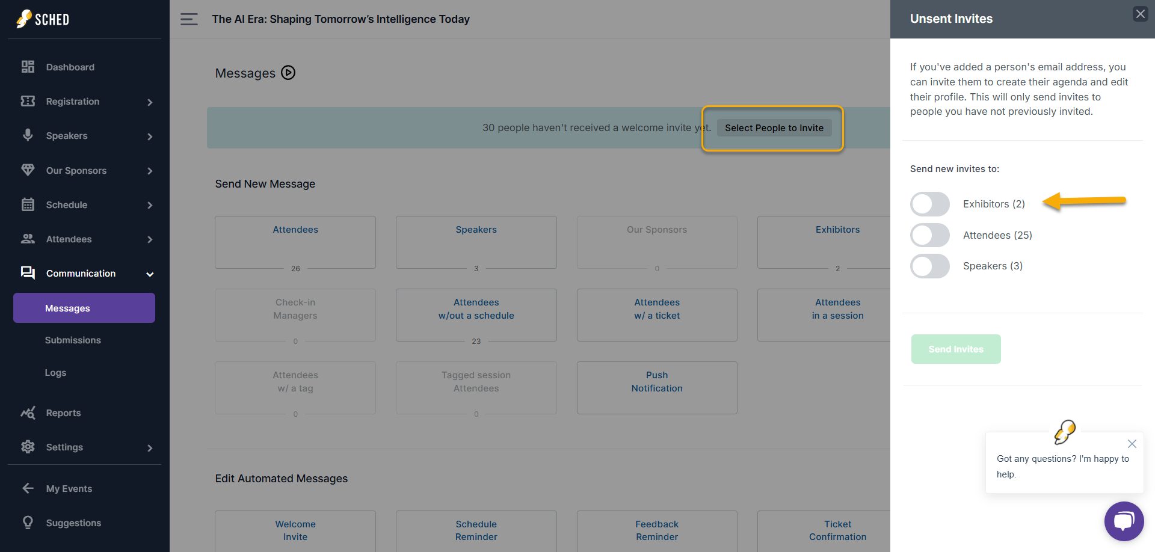Click the Reports chart icon
This screenshot has width=1155, height=552.
pos(28,412)
